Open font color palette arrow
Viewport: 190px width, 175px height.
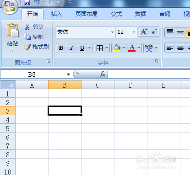click(x=139, y=48)
